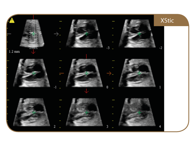Select the slice thumbnail labeled 4
The width and height of the screenshot is (195, 146).
pyautogui.click(x=137, y=112)
